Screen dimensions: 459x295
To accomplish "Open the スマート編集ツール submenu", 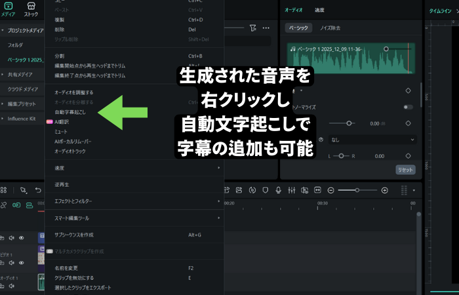I will pyautogui.click(x=134, y=218).
